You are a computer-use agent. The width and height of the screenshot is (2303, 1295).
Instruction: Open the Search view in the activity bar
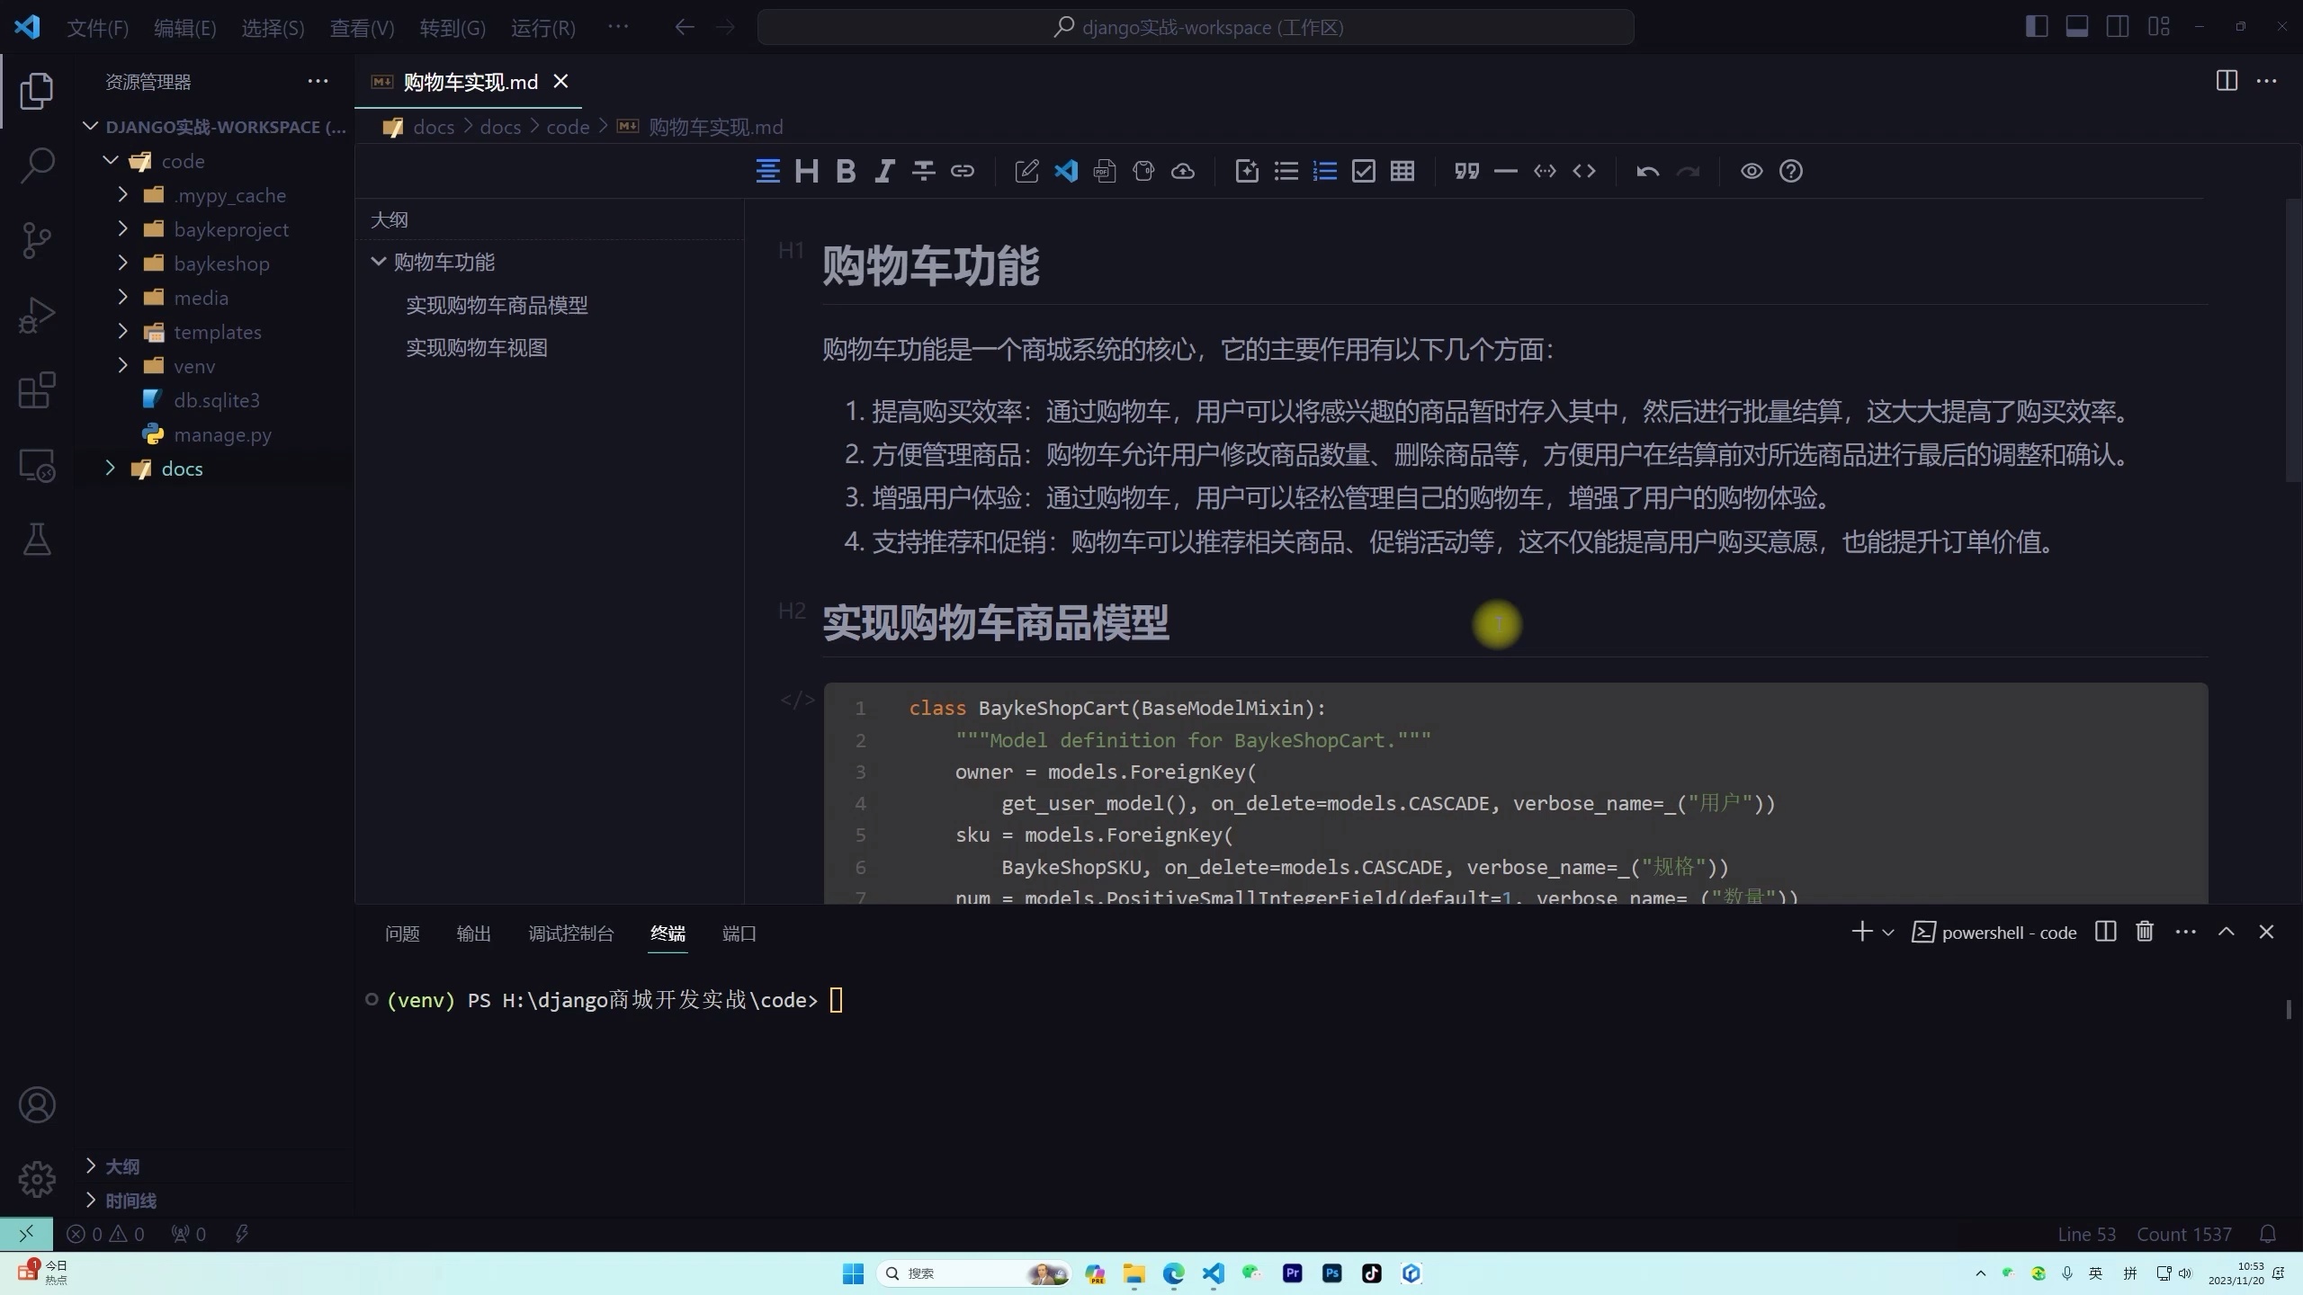pos(37,165)
